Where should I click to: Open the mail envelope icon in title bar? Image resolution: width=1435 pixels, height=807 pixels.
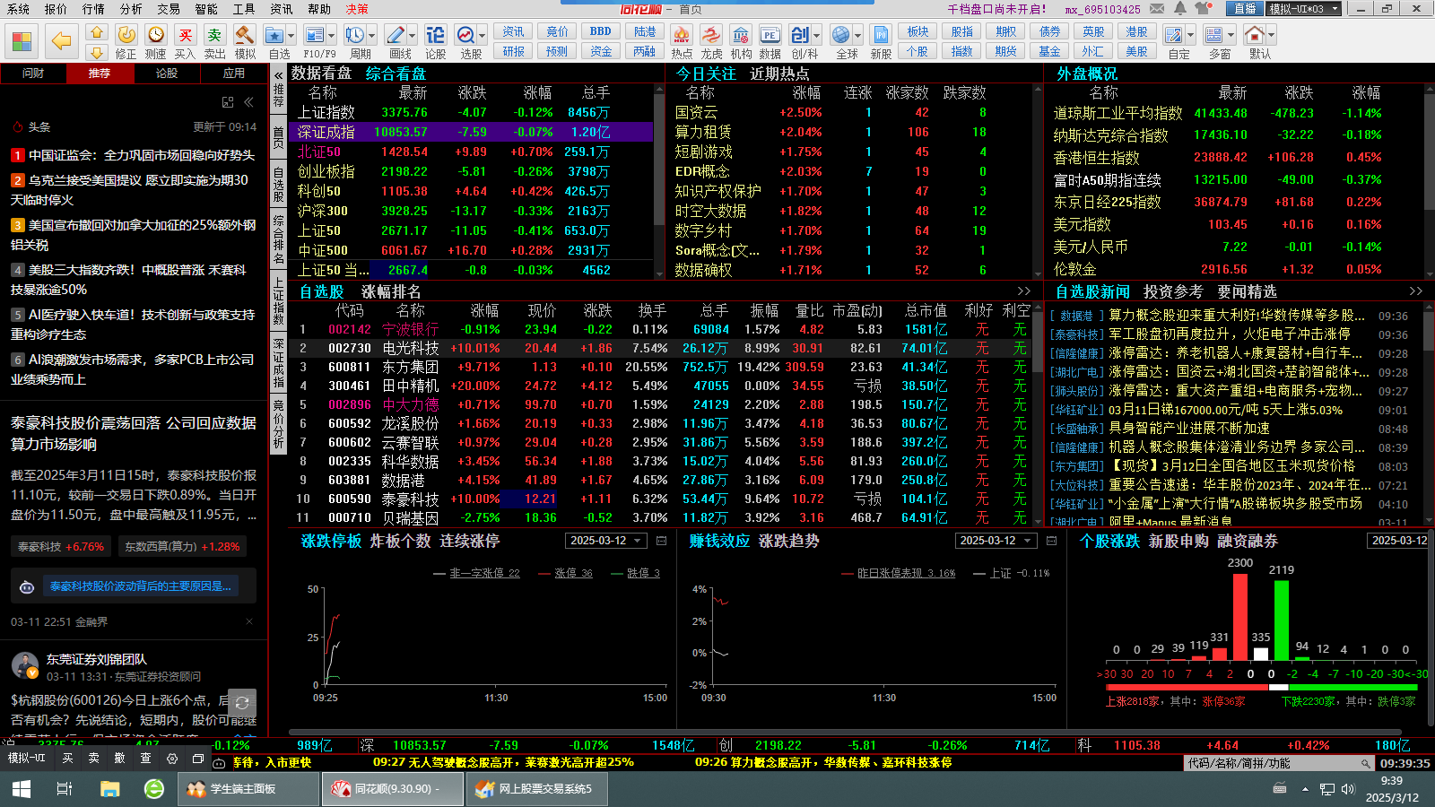point(1158,9)
